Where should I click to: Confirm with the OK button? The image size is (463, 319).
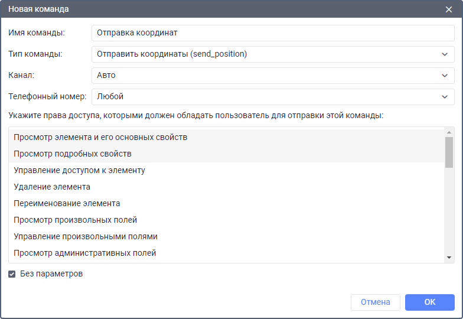click(x=430, y=302)
